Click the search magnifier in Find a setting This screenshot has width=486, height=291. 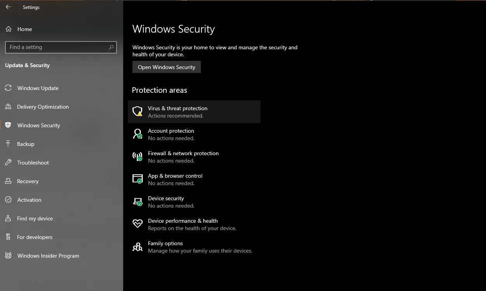point(111,47)
